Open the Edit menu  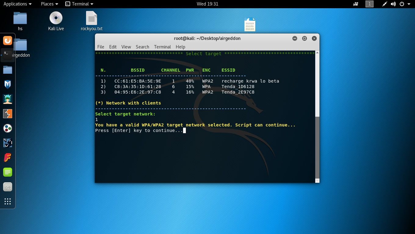pos(113,47)
